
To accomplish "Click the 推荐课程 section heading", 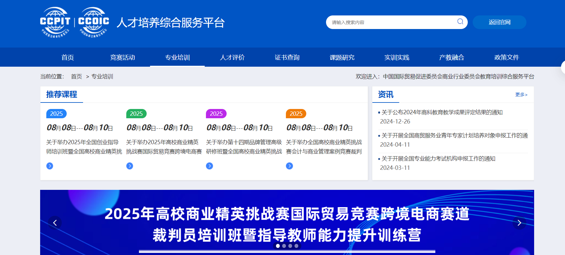I will [62, 94].
